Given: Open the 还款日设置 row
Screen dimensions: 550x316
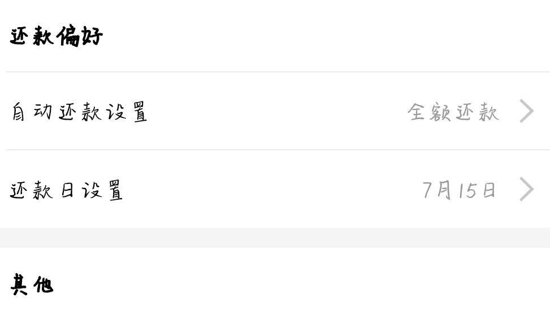Looking at the screenshot, I should pos(275,189).
